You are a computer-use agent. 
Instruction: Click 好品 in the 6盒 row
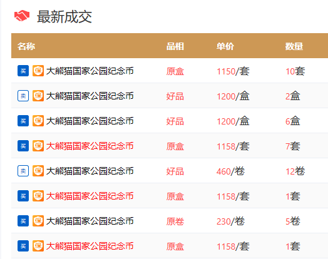pyautogui.click(x=175, y=121)
